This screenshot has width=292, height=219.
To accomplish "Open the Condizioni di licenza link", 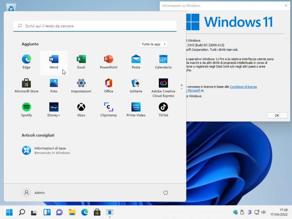I will (x=243, y=87).
